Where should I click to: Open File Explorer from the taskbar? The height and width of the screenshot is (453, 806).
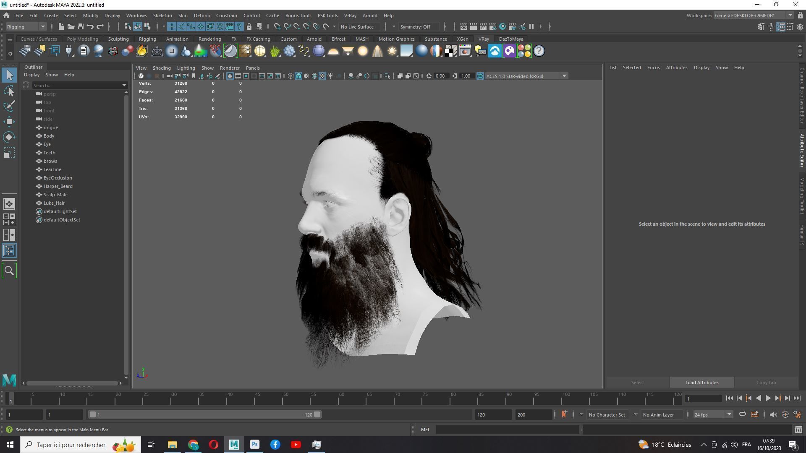(x=172, y=445)
